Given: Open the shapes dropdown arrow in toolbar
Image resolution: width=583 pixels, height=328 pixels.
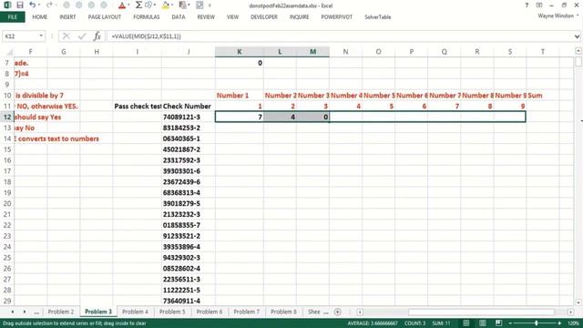Looking at the screenshot, I should coord(155,5).
